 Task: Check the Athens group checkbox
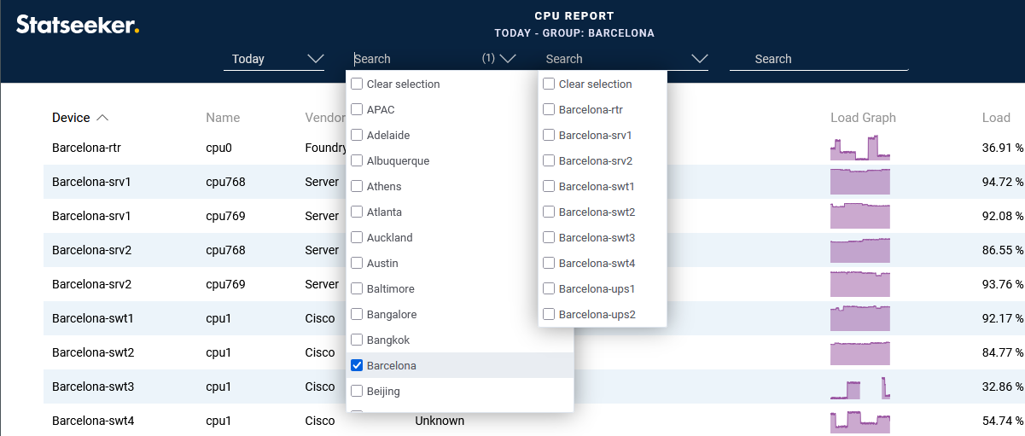click(358, 186)
